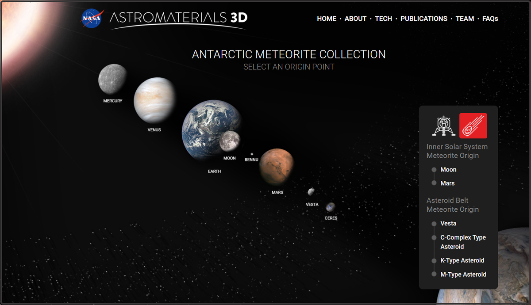The width and height of the screenshot is (531, 305).
Task: Click the Inner Solar System Meteorite Origin heading
Action: pyautogui.click(x=457, y=151)
